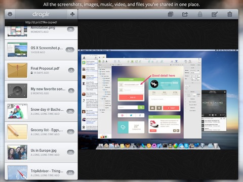243x182 pixels.
Task: Click view count badge on Us in Europe.jpg row
Action: click(70, 152)
